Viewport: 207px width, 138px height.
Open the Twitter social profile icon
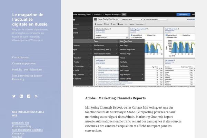pos(14,96)
